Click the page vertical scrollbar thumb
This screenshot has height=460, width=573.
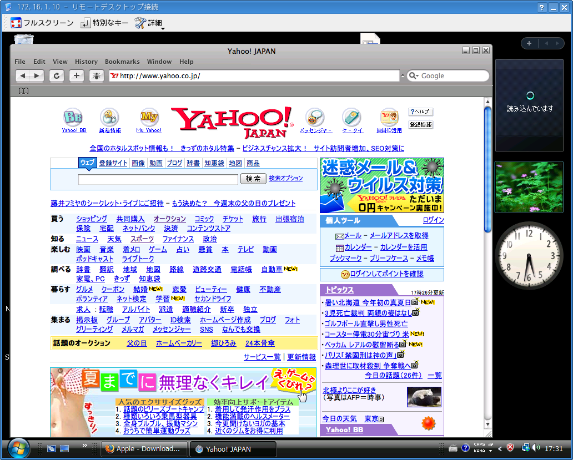point(487,169)
